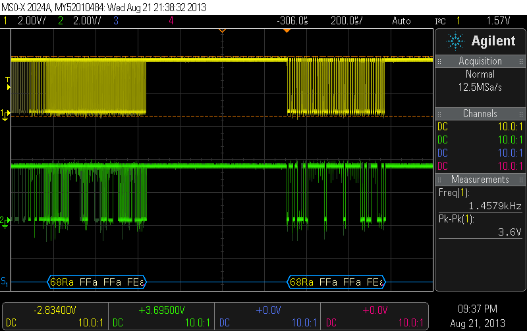Click the 3.6V peak-to-peak value
Viewport: 527px width, 331px height.
click(x=509, y=232)
